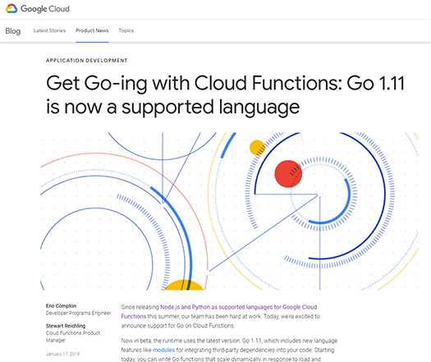The image size is (431, 362).
Task: Click the abstract circles hero image
Action: click(229, 211)
